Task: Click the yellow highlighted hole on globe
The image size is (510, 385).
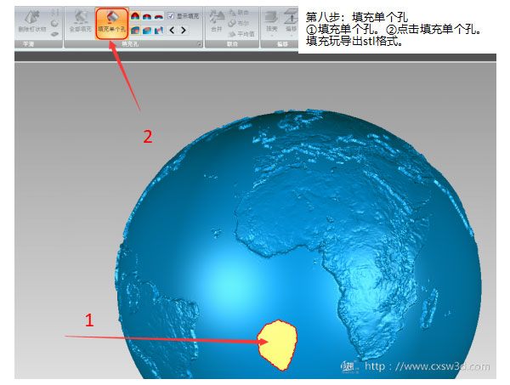Action: point(277,345)
